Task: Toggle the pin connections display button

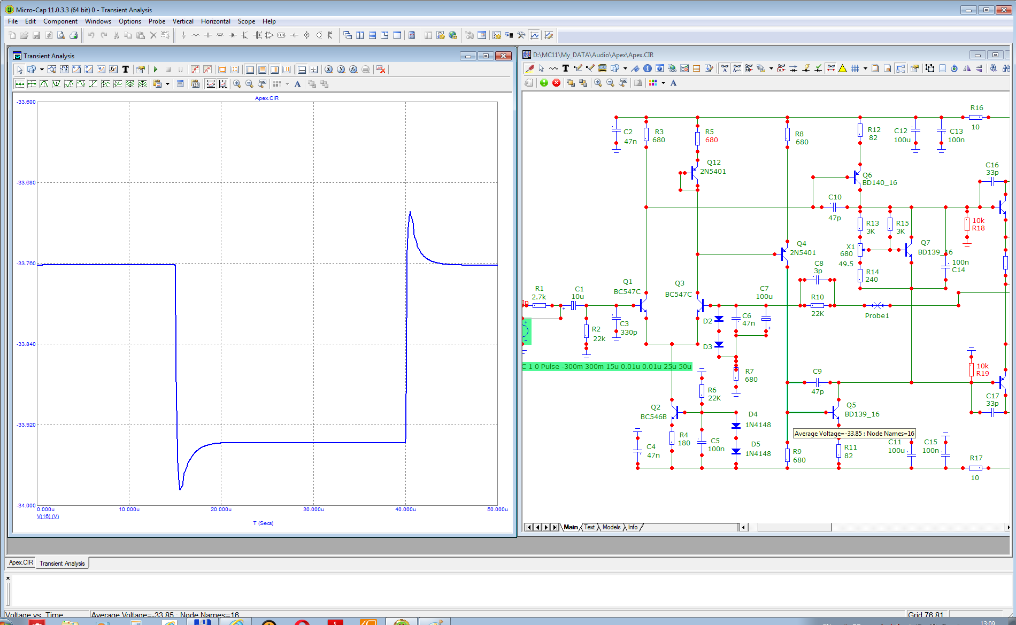Action: (x=830, y=68)
